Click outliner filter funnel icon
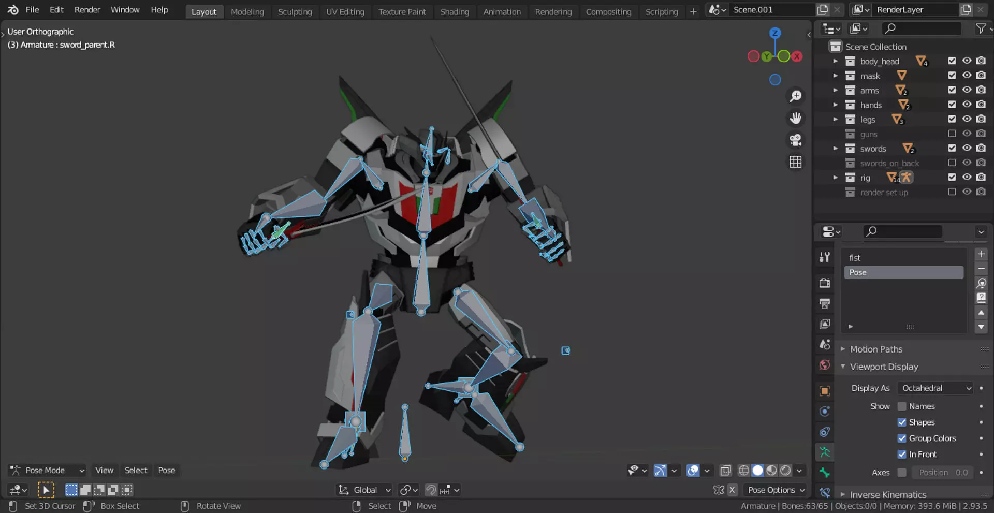The height and width of the screenshot is (513, 994). (981, 29)
